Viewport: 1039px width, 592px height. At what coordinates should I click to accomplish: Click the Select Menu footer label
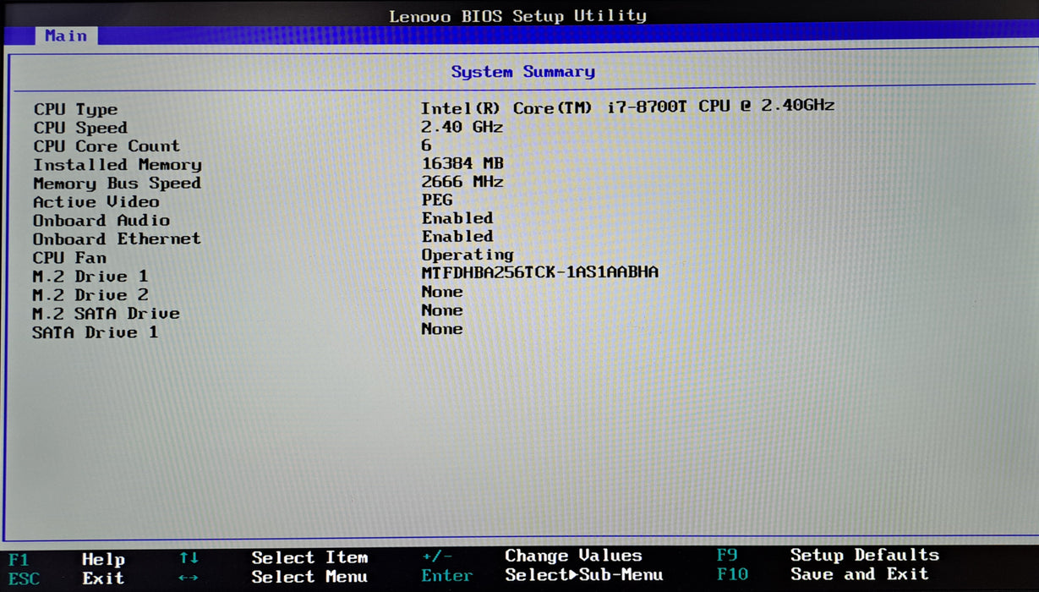click(x=309, y=578)
